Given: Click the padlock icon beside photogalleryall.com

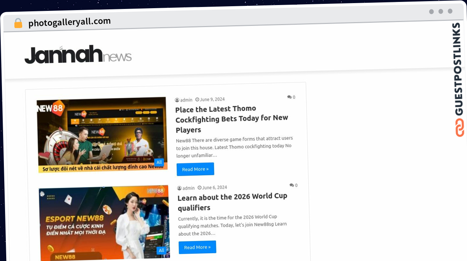Looking at the screenshot, I should 18,23.
